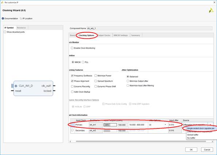Select Minimize Output Jitter option
Image resolution: width=217 pixels, height=155 pixels.
[128, 81]
